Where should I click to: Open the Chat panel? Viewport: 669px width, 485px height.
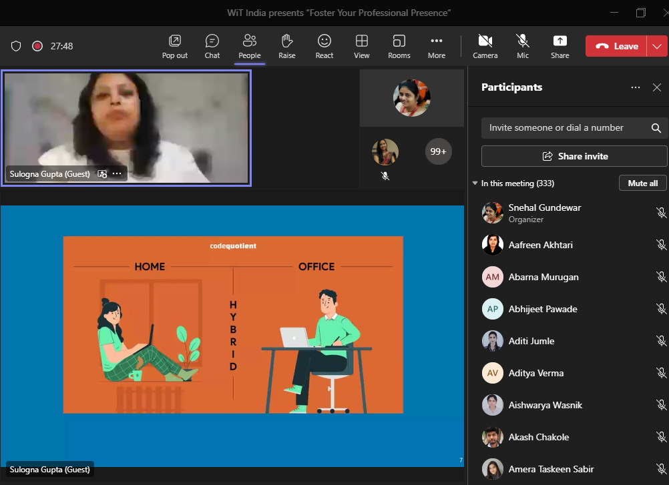212,46
